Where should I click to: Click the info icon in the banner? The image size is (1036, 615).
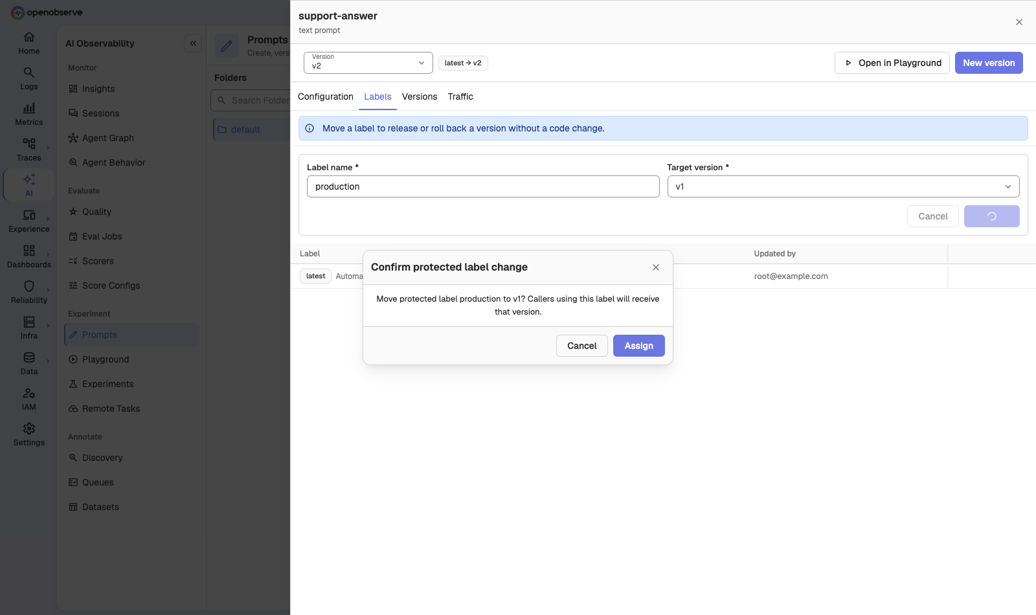tap(310, 128)
